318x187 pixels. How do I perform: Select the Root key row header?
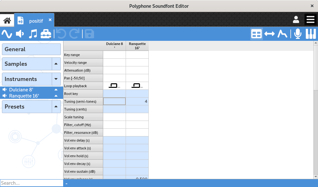click(83, 94)
